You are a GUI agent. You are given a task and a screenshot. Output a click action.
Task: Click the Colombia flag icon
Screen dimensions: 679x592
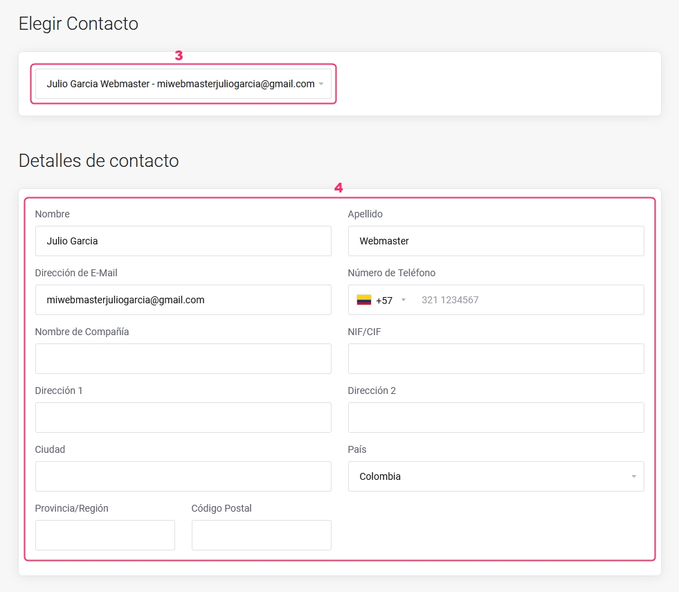pos(364,300)
